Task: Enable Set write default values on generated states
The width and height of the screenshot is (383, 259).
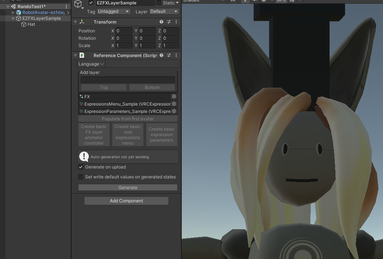Action: (x=81, y=177)
